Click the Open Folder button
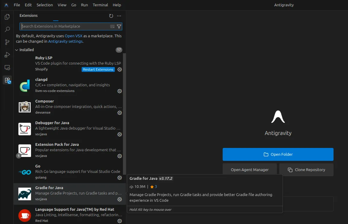Screen dimensions: 348x224 pyautogui.click(x=278, y=155)
